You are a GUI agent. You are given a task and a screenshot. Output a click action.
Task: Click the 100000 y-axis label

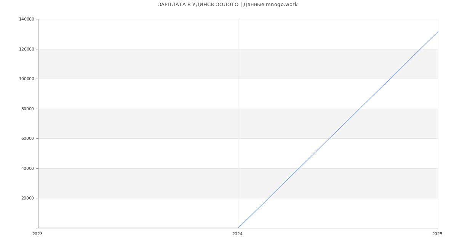tap(26, 79)
